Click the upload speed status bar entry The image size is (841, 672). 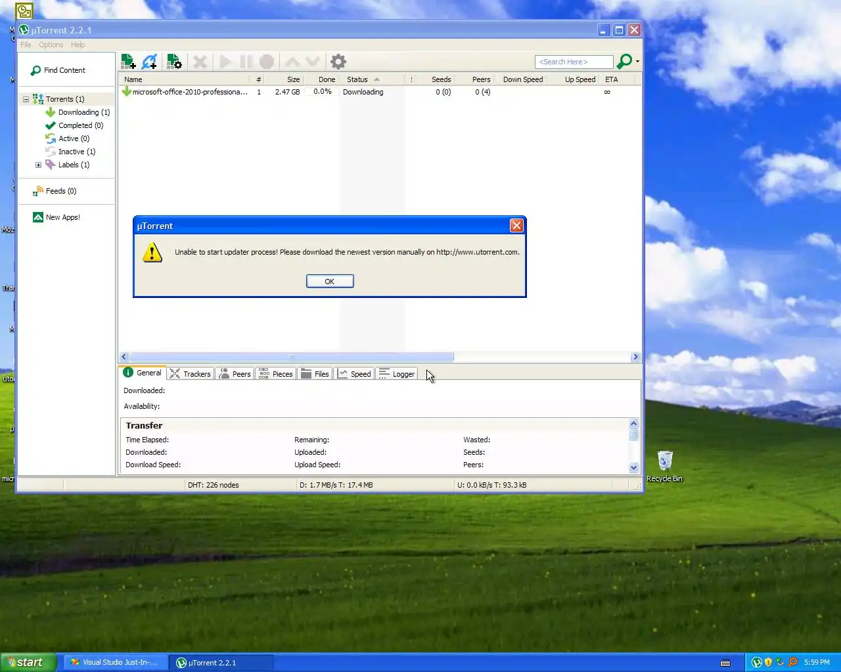click(492, 485)
